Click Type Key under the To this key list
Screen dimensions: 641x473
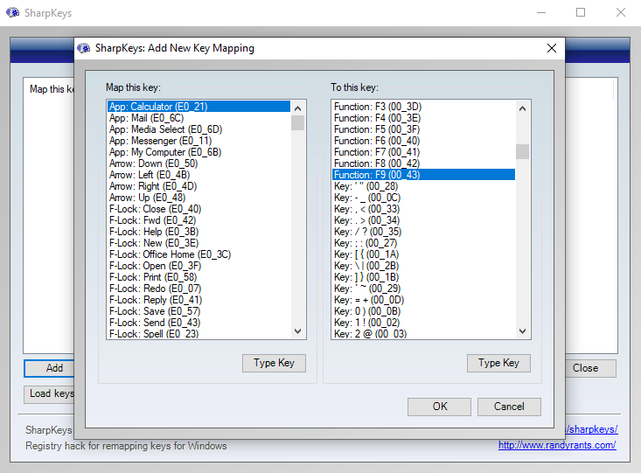pyautogui.click(x=498, y=363)
